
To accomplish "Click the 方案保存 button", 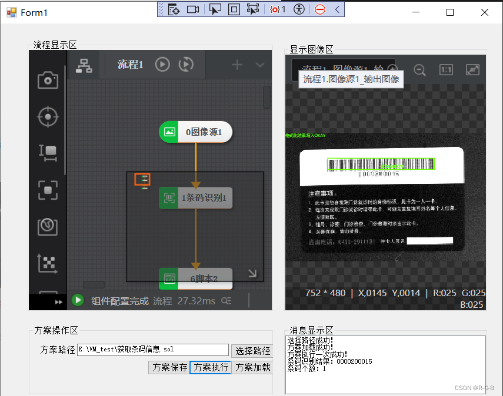I will [x=169, y=367].
